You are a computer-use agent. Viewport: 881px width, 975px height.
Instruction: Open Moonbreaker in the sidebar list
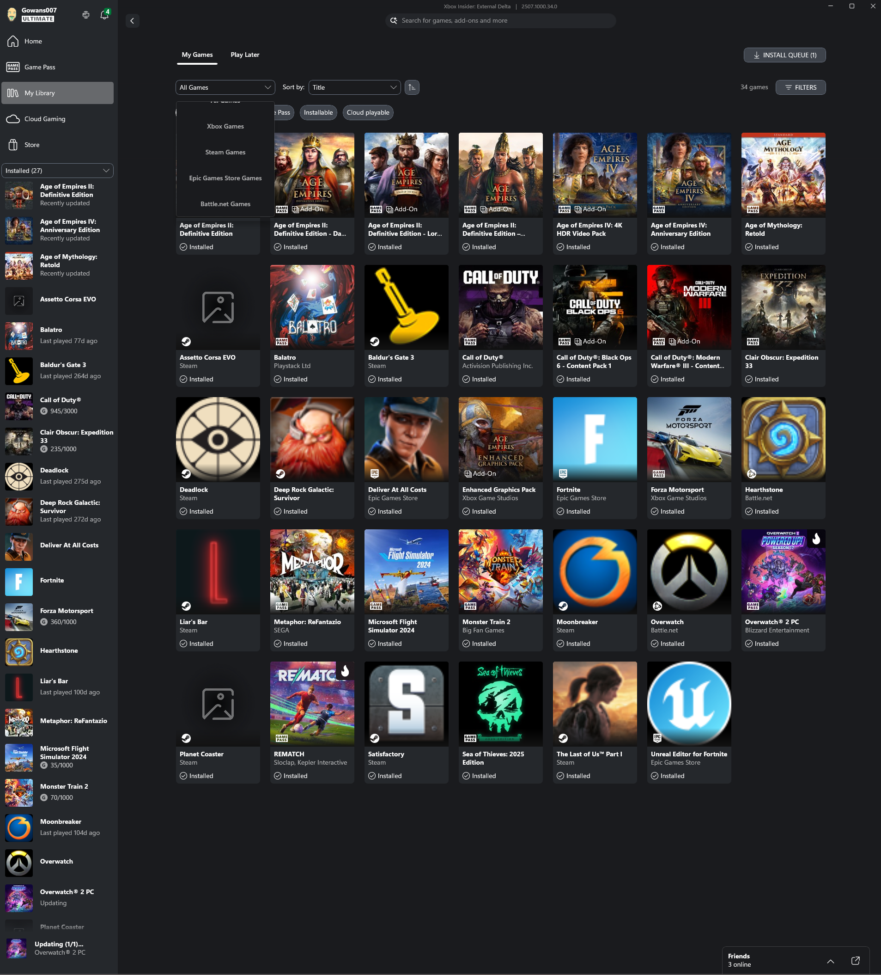(57, 828)
